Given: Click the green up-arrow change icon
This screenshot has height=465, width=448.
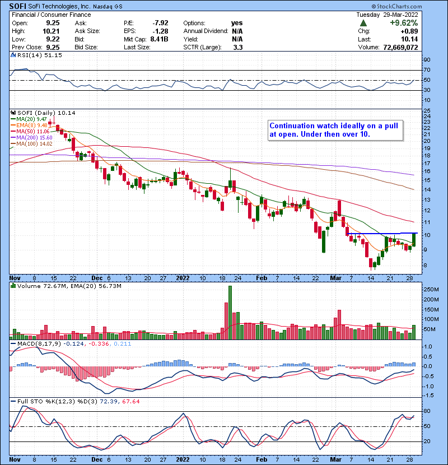Looking at the screenshot, I should tap(363, 23).
